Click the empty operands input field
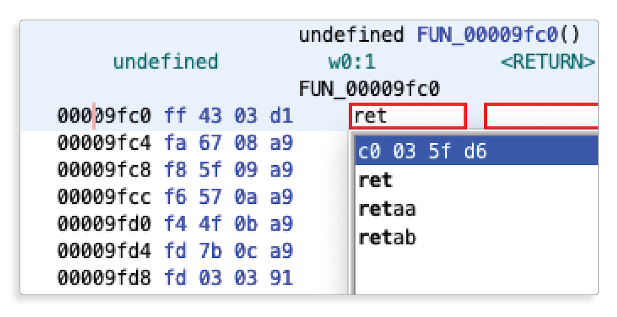The image size is (617, 317). tap(541, 116)
